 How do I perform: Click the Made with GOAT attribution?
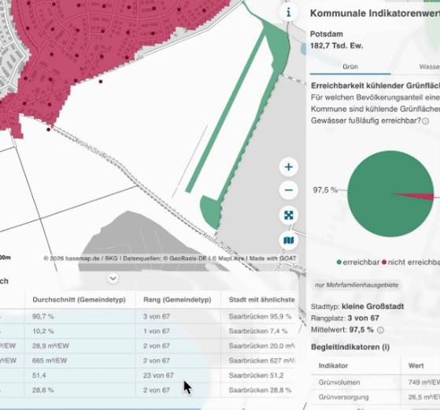[x=273, y=258]
